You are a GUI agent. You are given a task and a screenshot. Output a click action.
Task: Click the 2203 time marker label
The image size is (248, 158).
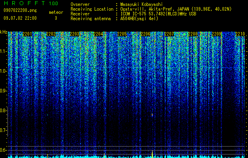pos(75,34)
